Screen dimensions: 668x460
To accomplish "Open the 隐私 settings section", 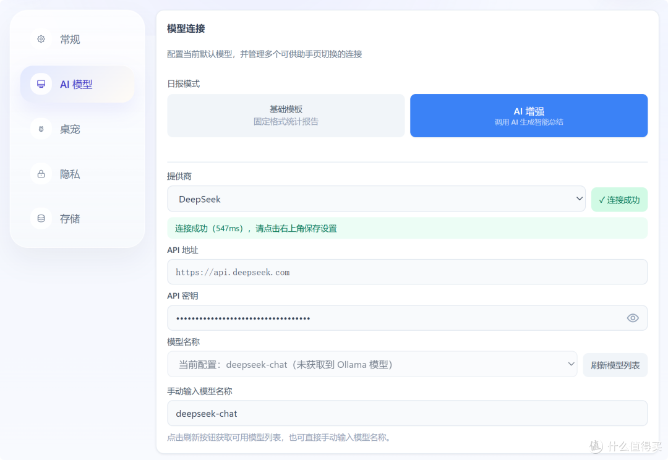I will pyautogui.click(x=77, y=174).
